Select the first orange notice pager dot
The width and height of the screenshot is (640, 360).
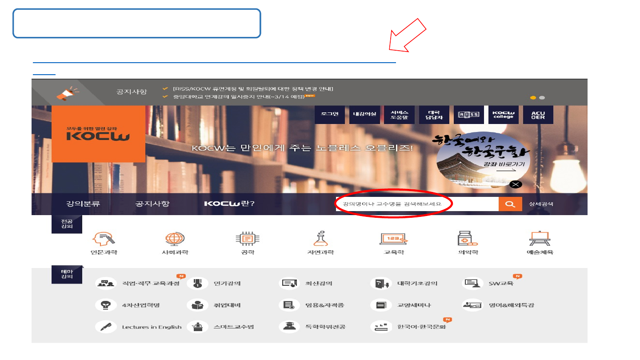point(534,98)
